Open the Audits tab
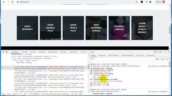 (x=92, y=52)
